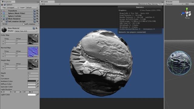Open the Light Color swatch

point(32,95)
